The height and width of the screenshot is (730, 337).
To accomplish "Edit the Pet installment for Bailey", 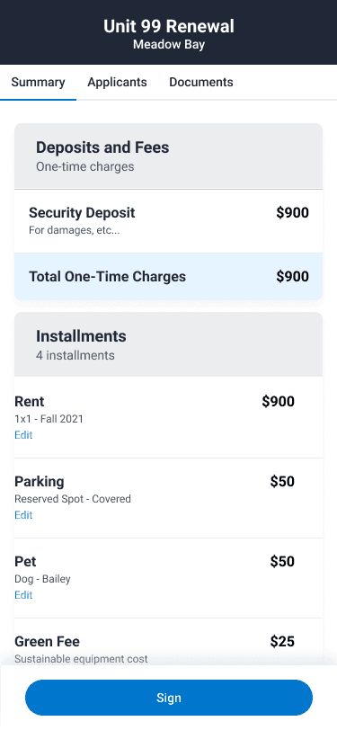I will 23,595.
